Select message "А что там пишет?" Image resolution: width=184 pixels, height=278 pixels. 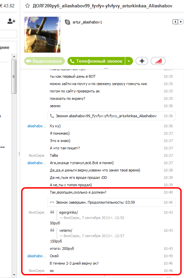65,148
